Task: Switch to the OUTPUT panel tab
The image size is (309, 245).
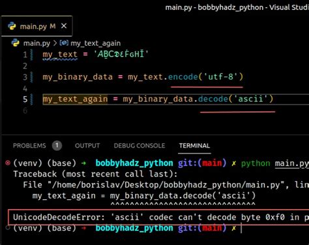Action: pos(87,146)
